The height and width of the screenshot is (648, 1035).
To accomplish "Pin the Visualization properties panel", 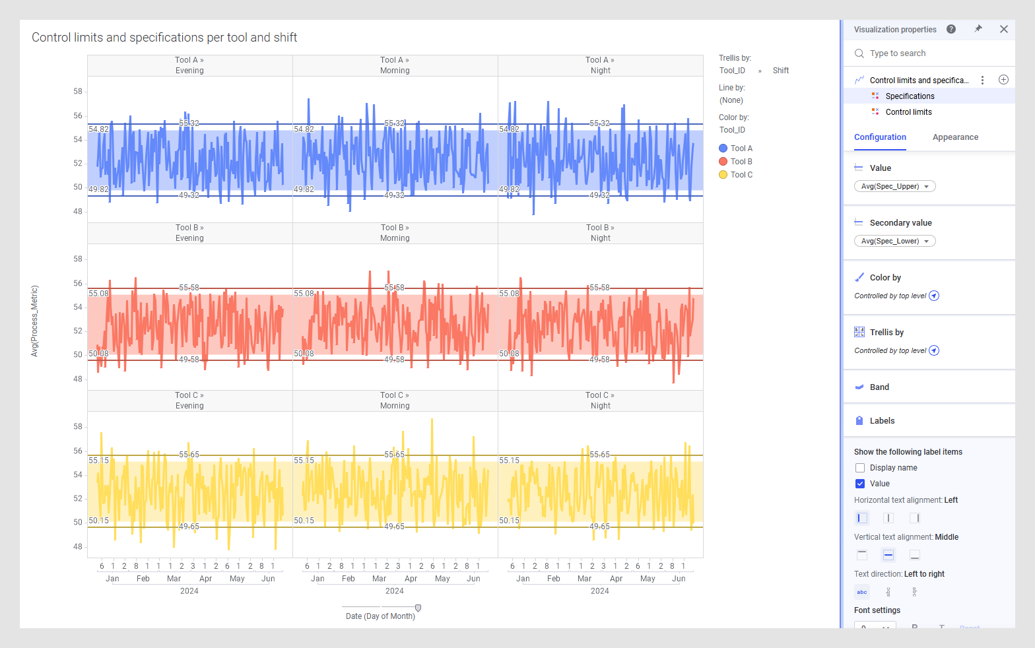I will [978, 29].
